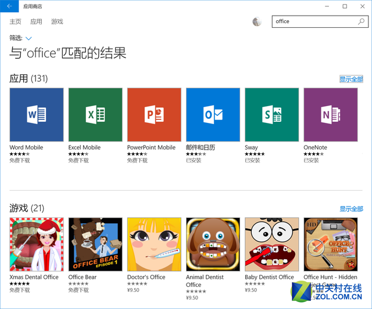This screenshot has height=309, width=372.
Task: Click the Sway title text
Action: [251, 148]
